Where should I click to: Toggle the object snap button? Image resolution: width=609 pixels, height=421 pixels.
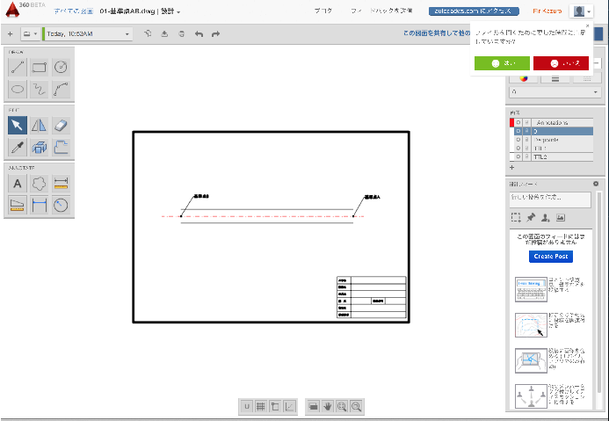(x=275, y=407)
